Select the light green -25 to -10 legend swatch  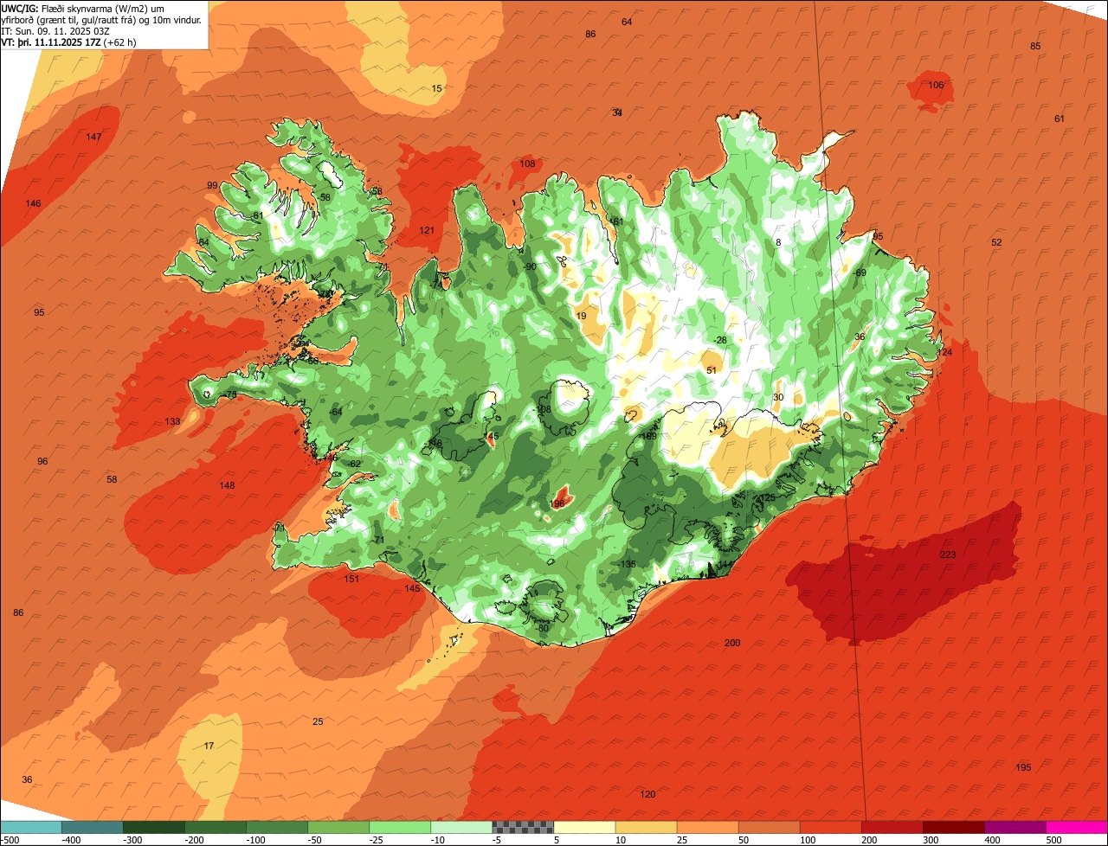(x=400, y=827)
